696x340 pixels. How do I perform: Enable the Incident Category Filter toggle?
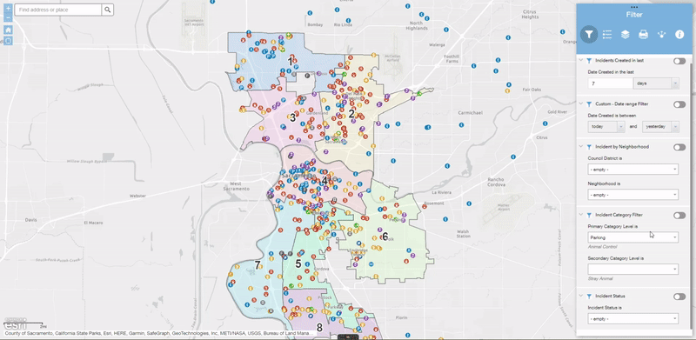[679, 216]
